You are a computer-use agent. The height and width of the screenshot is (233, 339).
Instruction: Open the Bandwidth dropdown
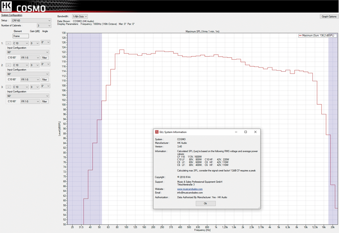click(x=80, y=16)
